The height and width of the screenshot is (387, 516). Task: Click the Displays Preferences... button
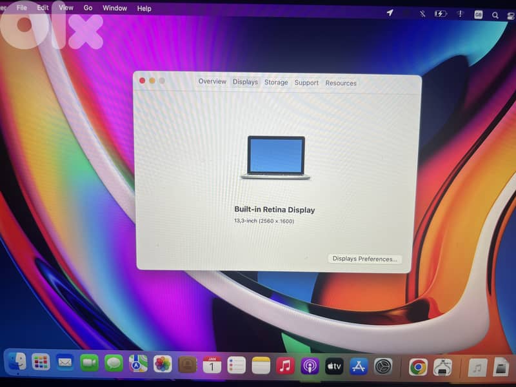tap(364, 259)
